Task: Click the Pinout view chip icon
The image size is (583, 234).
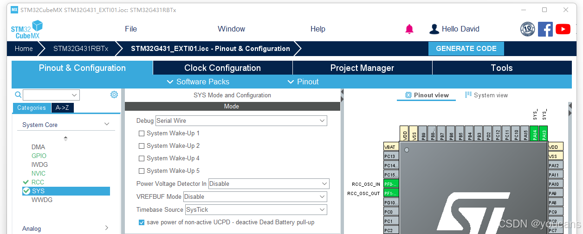Action: (x=408, y=95)
